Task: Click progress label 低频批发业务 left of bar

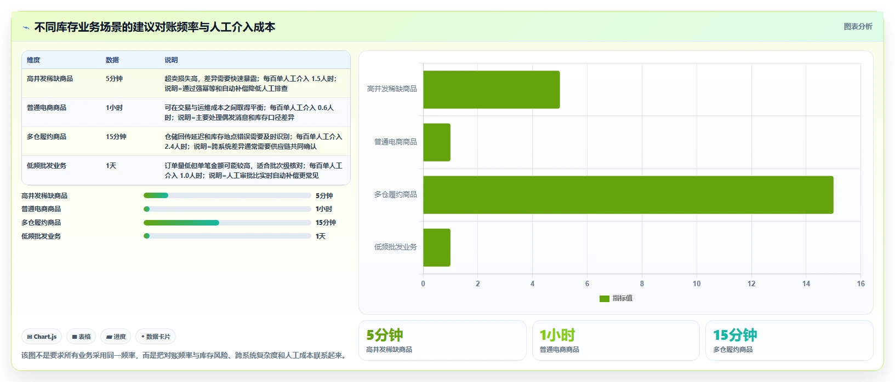Action: (41, 236)
